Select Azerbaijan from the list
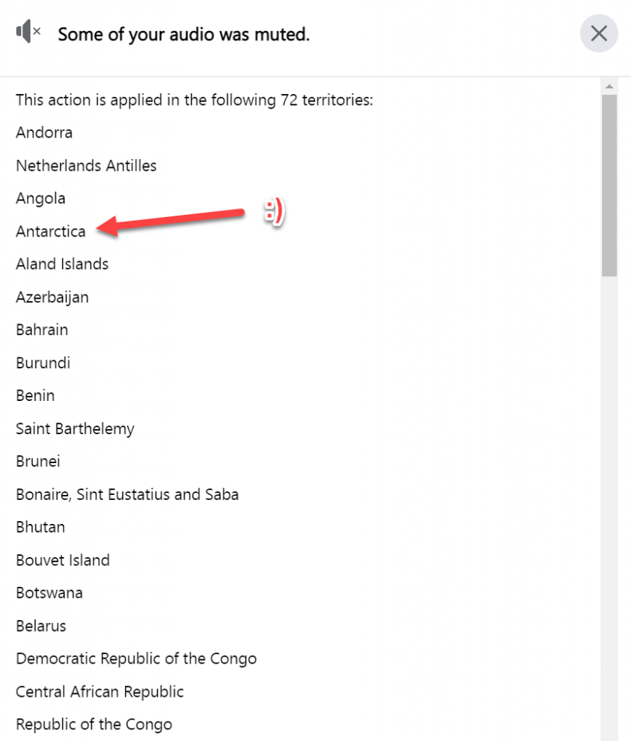 coord(52,297)
